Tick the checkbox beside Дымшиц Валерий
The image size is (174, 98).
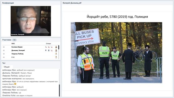(4, 50)
